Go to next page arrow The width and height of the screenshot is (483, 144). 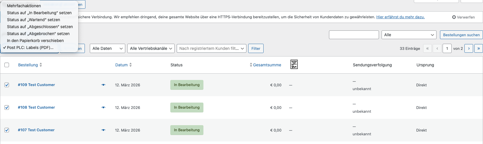click(x=469, y=48)
